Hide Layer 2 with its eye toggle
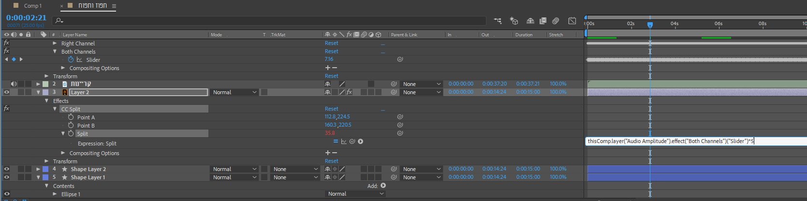The image size is (807, 201). pos(7,92)
